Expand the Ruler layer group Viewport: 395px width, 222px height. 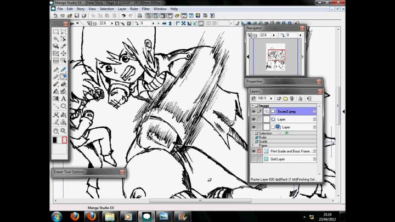pos(253,138)
